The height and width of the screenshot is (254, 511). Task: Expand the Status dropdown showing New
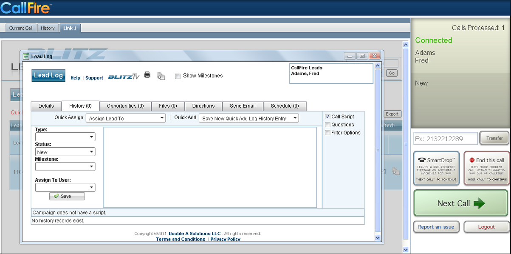[x=65, y=152]
